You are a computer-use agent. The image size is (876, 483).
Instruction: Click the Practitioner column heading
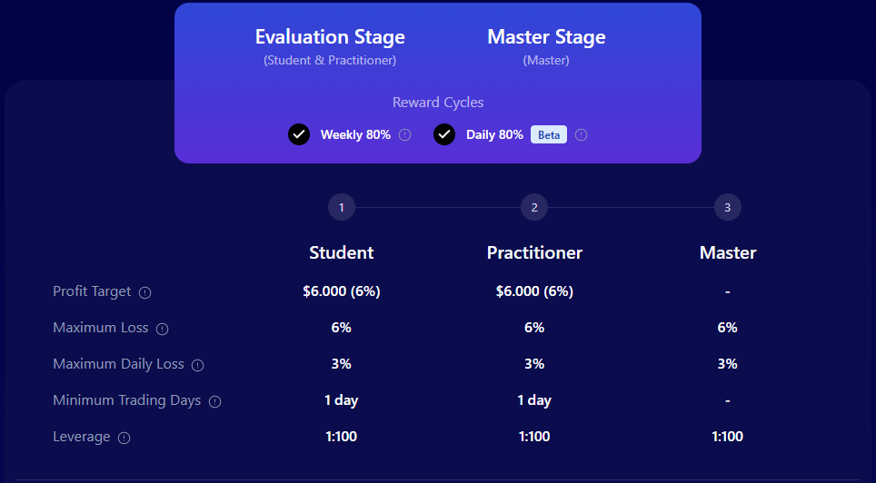click(534, 252)
